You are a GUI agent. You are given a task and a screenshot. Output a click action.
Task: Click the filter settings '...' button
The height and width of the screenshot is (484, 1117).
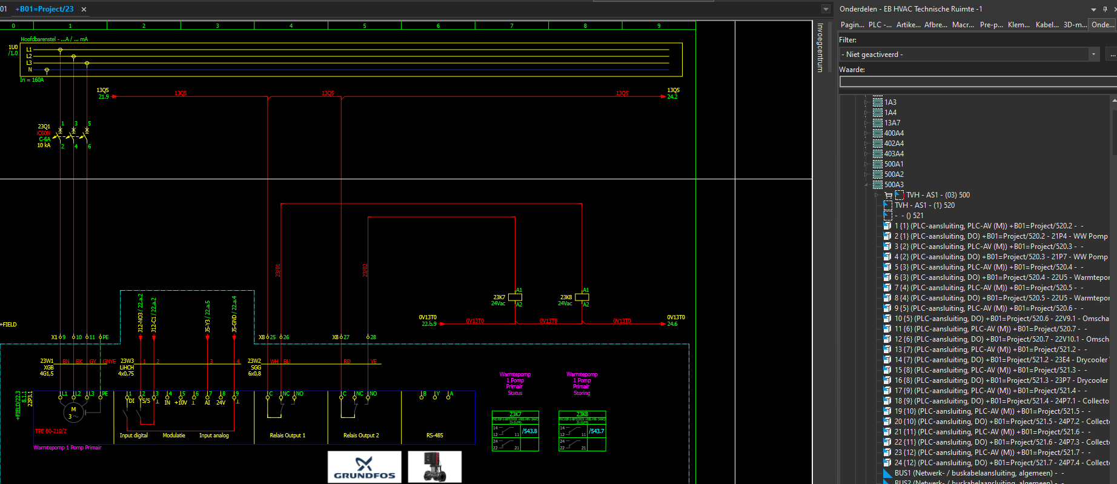click(1112, 55)
